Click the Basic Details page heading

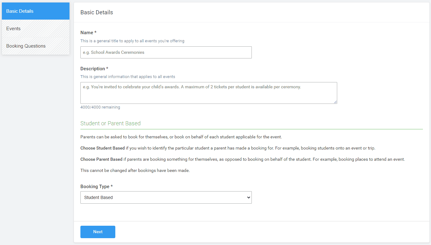pos(97,12)
